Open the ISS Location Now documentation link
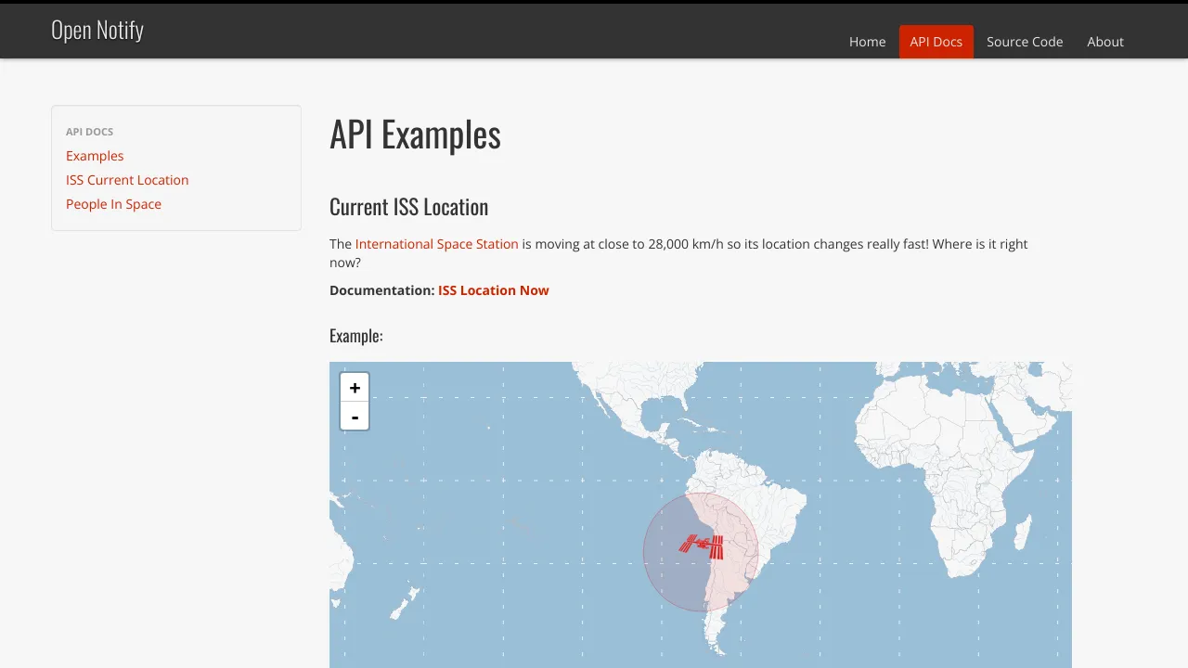Viewport: 1188px width, 668px height. click(x=494, y=290)
